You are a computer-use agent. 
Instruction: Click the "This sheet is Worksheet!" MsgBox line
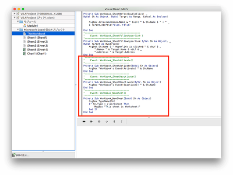pos(117,106)
